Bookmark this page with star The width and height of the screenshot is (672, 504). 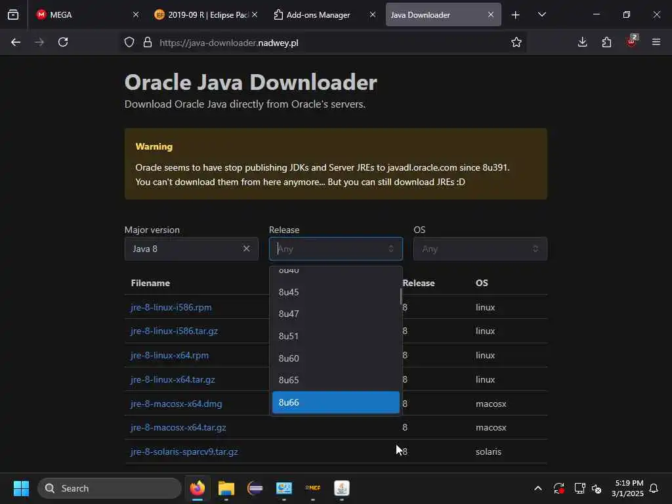(x=516, y=42)
